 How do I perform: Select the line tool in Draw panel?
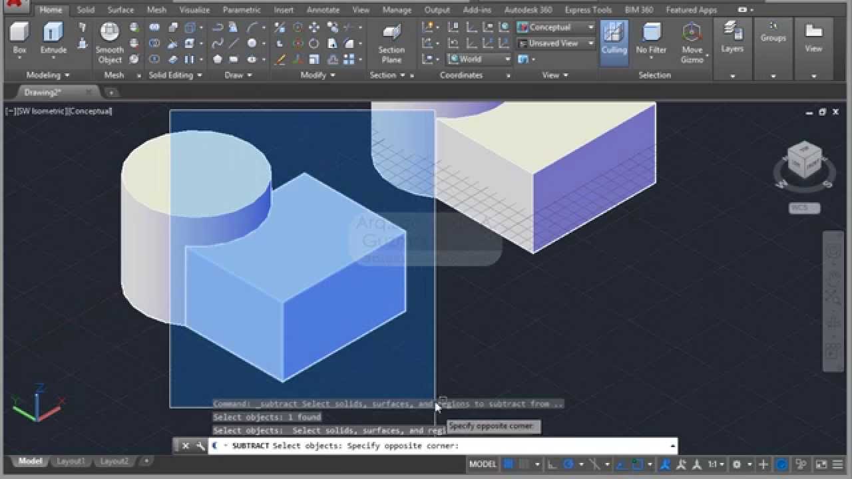(x=234, y=43)
